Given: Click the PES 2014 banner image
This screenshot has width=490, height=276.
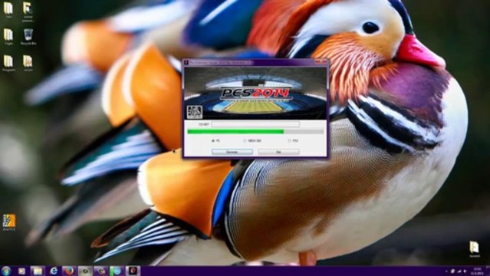Looking at the screenshot, I should 255,93.
